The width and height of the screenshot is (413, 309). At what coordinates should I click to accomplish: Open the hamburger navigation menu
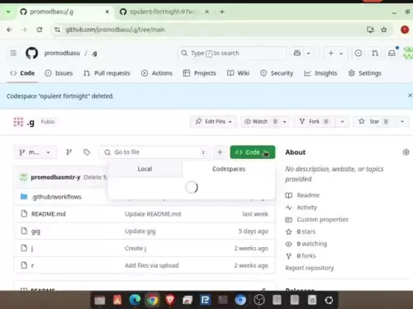tap(13, 53)
